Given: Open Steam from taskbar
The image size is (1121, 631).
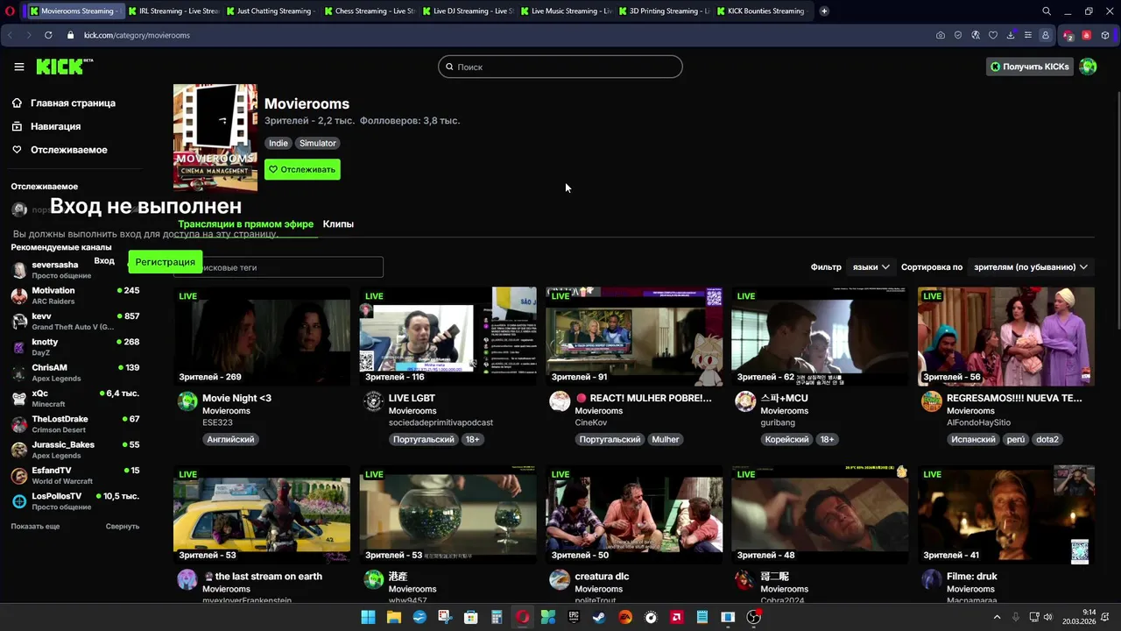Looking at the screenshot, I should 599,617.
